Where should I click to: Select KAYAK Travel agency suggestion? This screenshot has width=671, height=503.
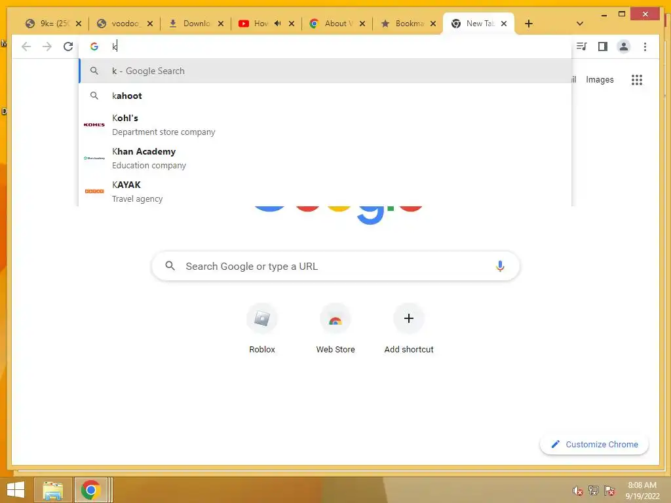325,192
